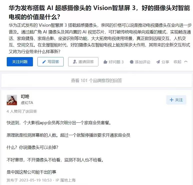Click the 关注问题 follow question button
This screenshot has height=185, width=193.
20,62
